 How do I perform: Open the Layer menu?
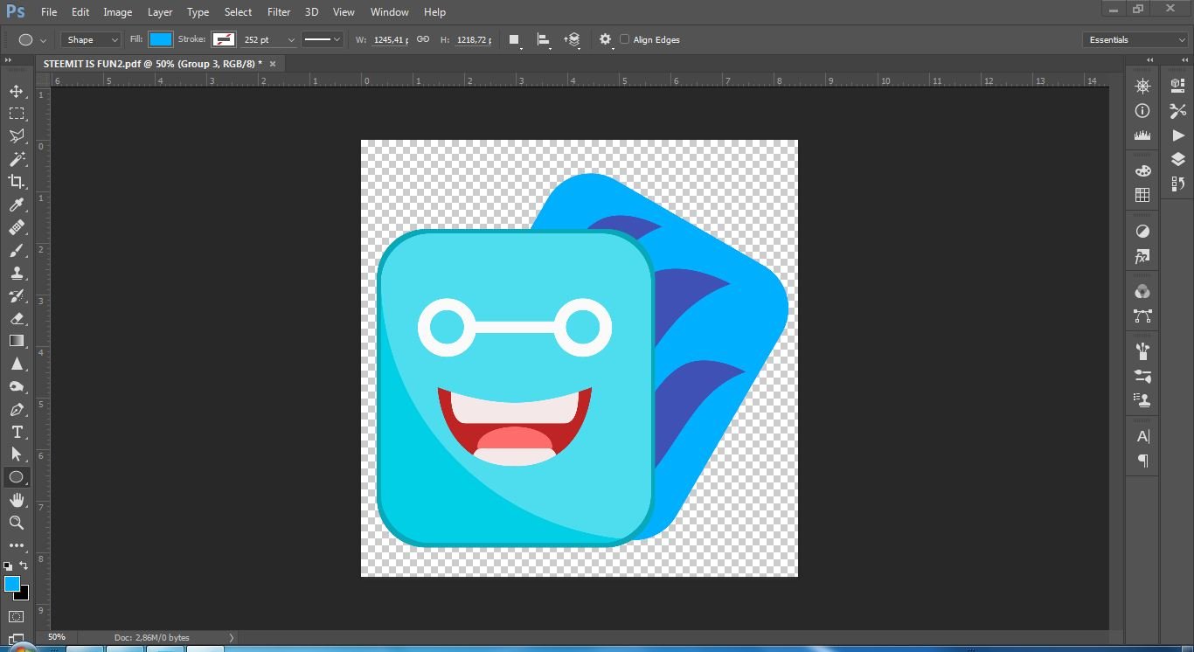(160, 12)
